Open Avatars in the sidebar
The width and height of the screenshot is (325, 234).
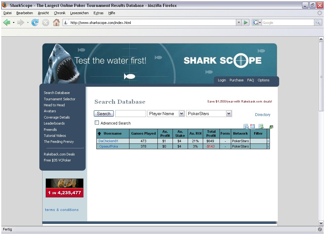(x=50, y=111)
